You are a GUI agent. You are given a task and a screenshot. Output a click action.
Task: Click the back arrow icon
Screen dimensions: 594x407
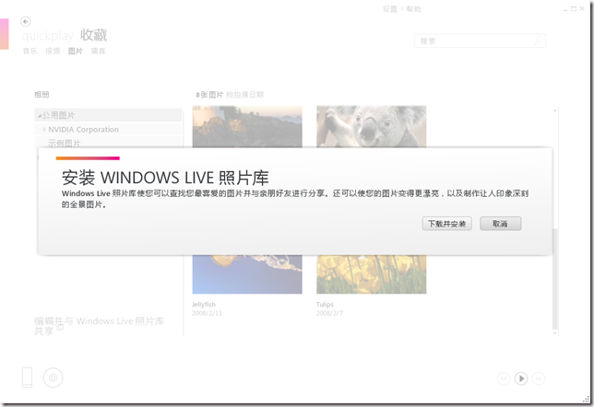coord(26,21)
